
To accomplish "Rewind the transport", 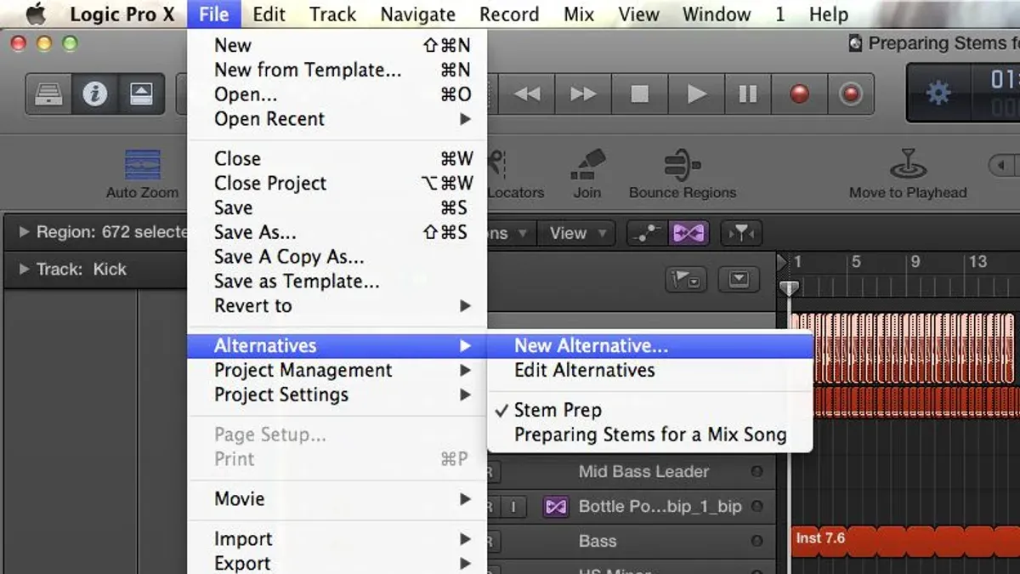I will tap(527, 94).
